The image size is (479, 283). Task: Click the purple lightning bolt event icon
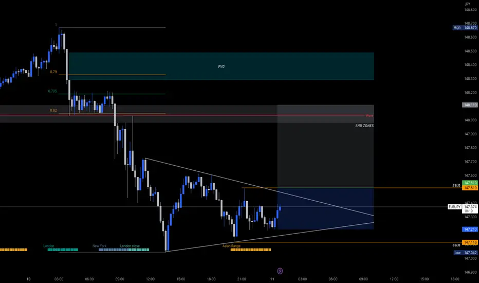(280, 271)
